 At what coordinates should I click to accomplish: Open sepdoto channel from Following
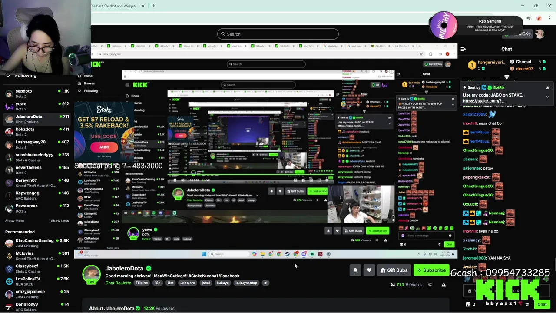point(37,93)
